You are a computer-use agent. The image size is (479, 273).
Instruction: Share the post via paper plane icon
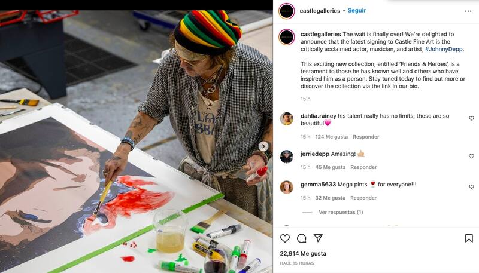point(319,238)
